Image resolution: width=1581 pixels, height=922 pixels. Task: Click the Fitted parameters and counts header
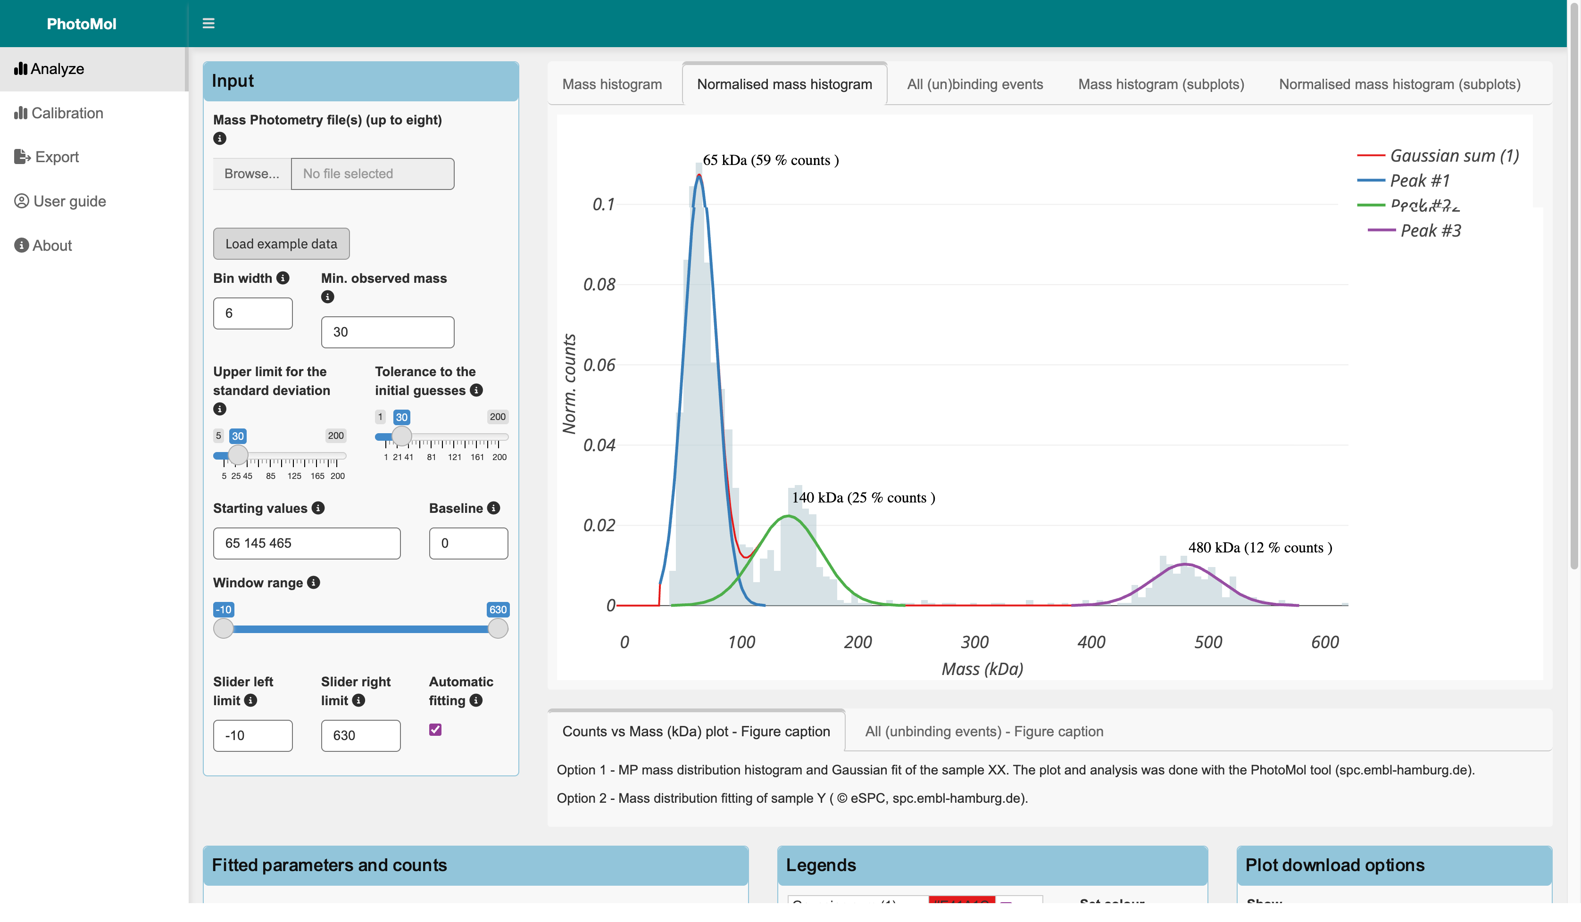tap(476, 865)
